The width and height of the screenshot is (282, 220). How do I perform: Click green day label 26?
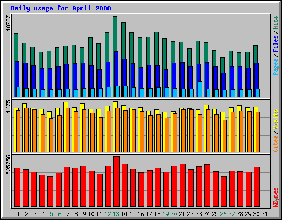pyautogui.click(x=223, y=214)
